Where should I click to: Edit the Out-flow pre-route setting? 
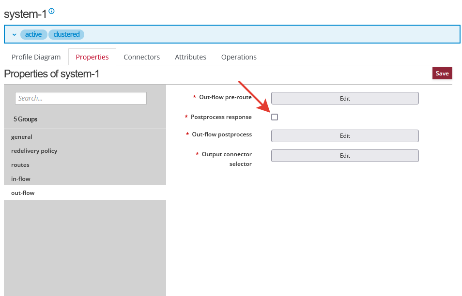(x=344, y=98)
